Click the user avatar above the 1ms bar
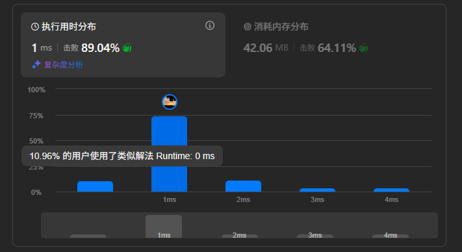 click(x=170, y=102)
